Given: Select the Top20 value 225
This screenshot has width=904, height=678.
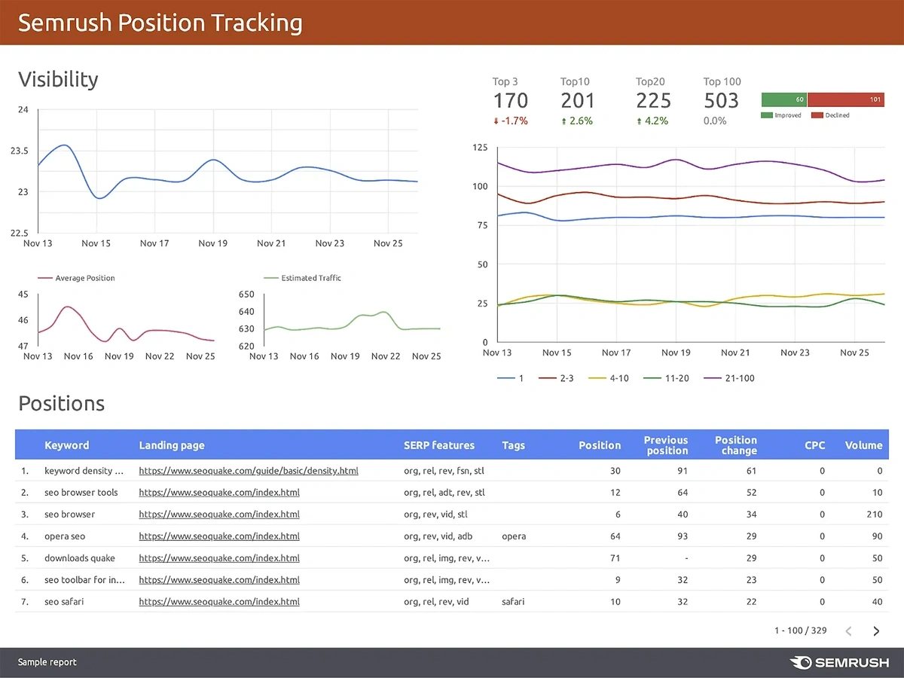Looking at the screenshot, I should 653,100.
